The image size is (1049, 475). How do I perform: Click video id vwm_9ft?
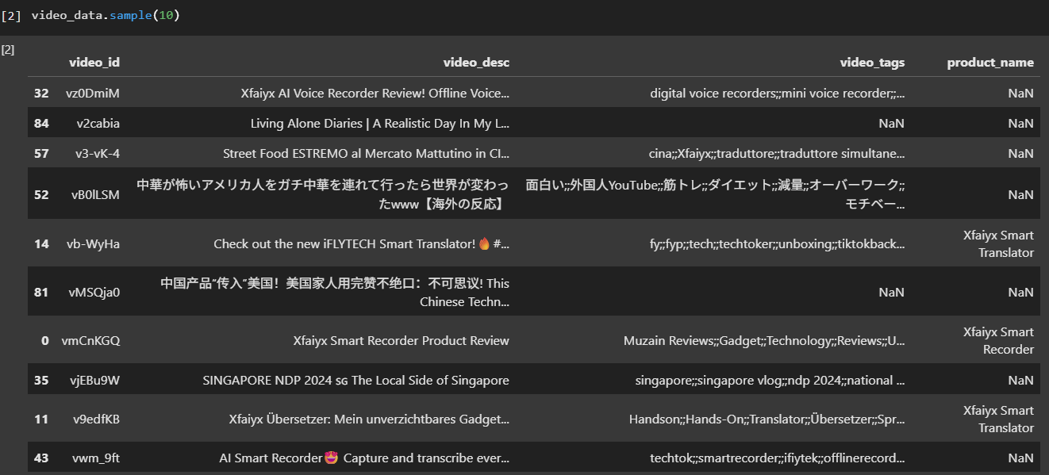pyautogui.click(x=96, y=458)
